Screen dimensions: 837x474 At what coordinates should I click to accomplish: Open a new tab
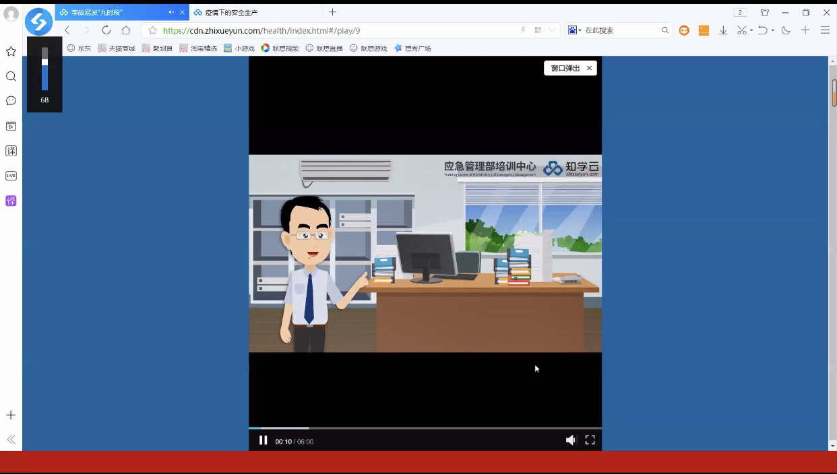tap(332, 12)
